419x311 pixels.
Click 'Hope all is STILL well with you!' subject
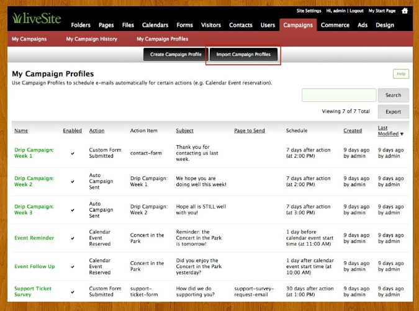point(201,210)
